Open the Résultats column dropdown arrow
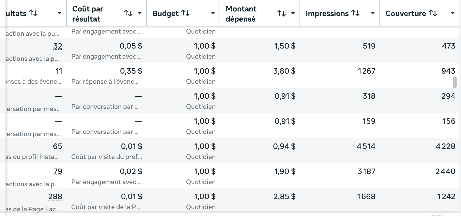 pos(59,13)
